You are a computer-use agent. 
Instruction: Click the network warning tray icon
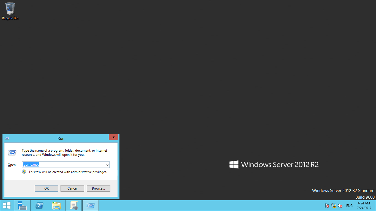coord(333,205)
